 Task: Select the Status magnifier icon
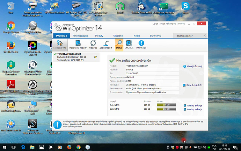(119, 44)
